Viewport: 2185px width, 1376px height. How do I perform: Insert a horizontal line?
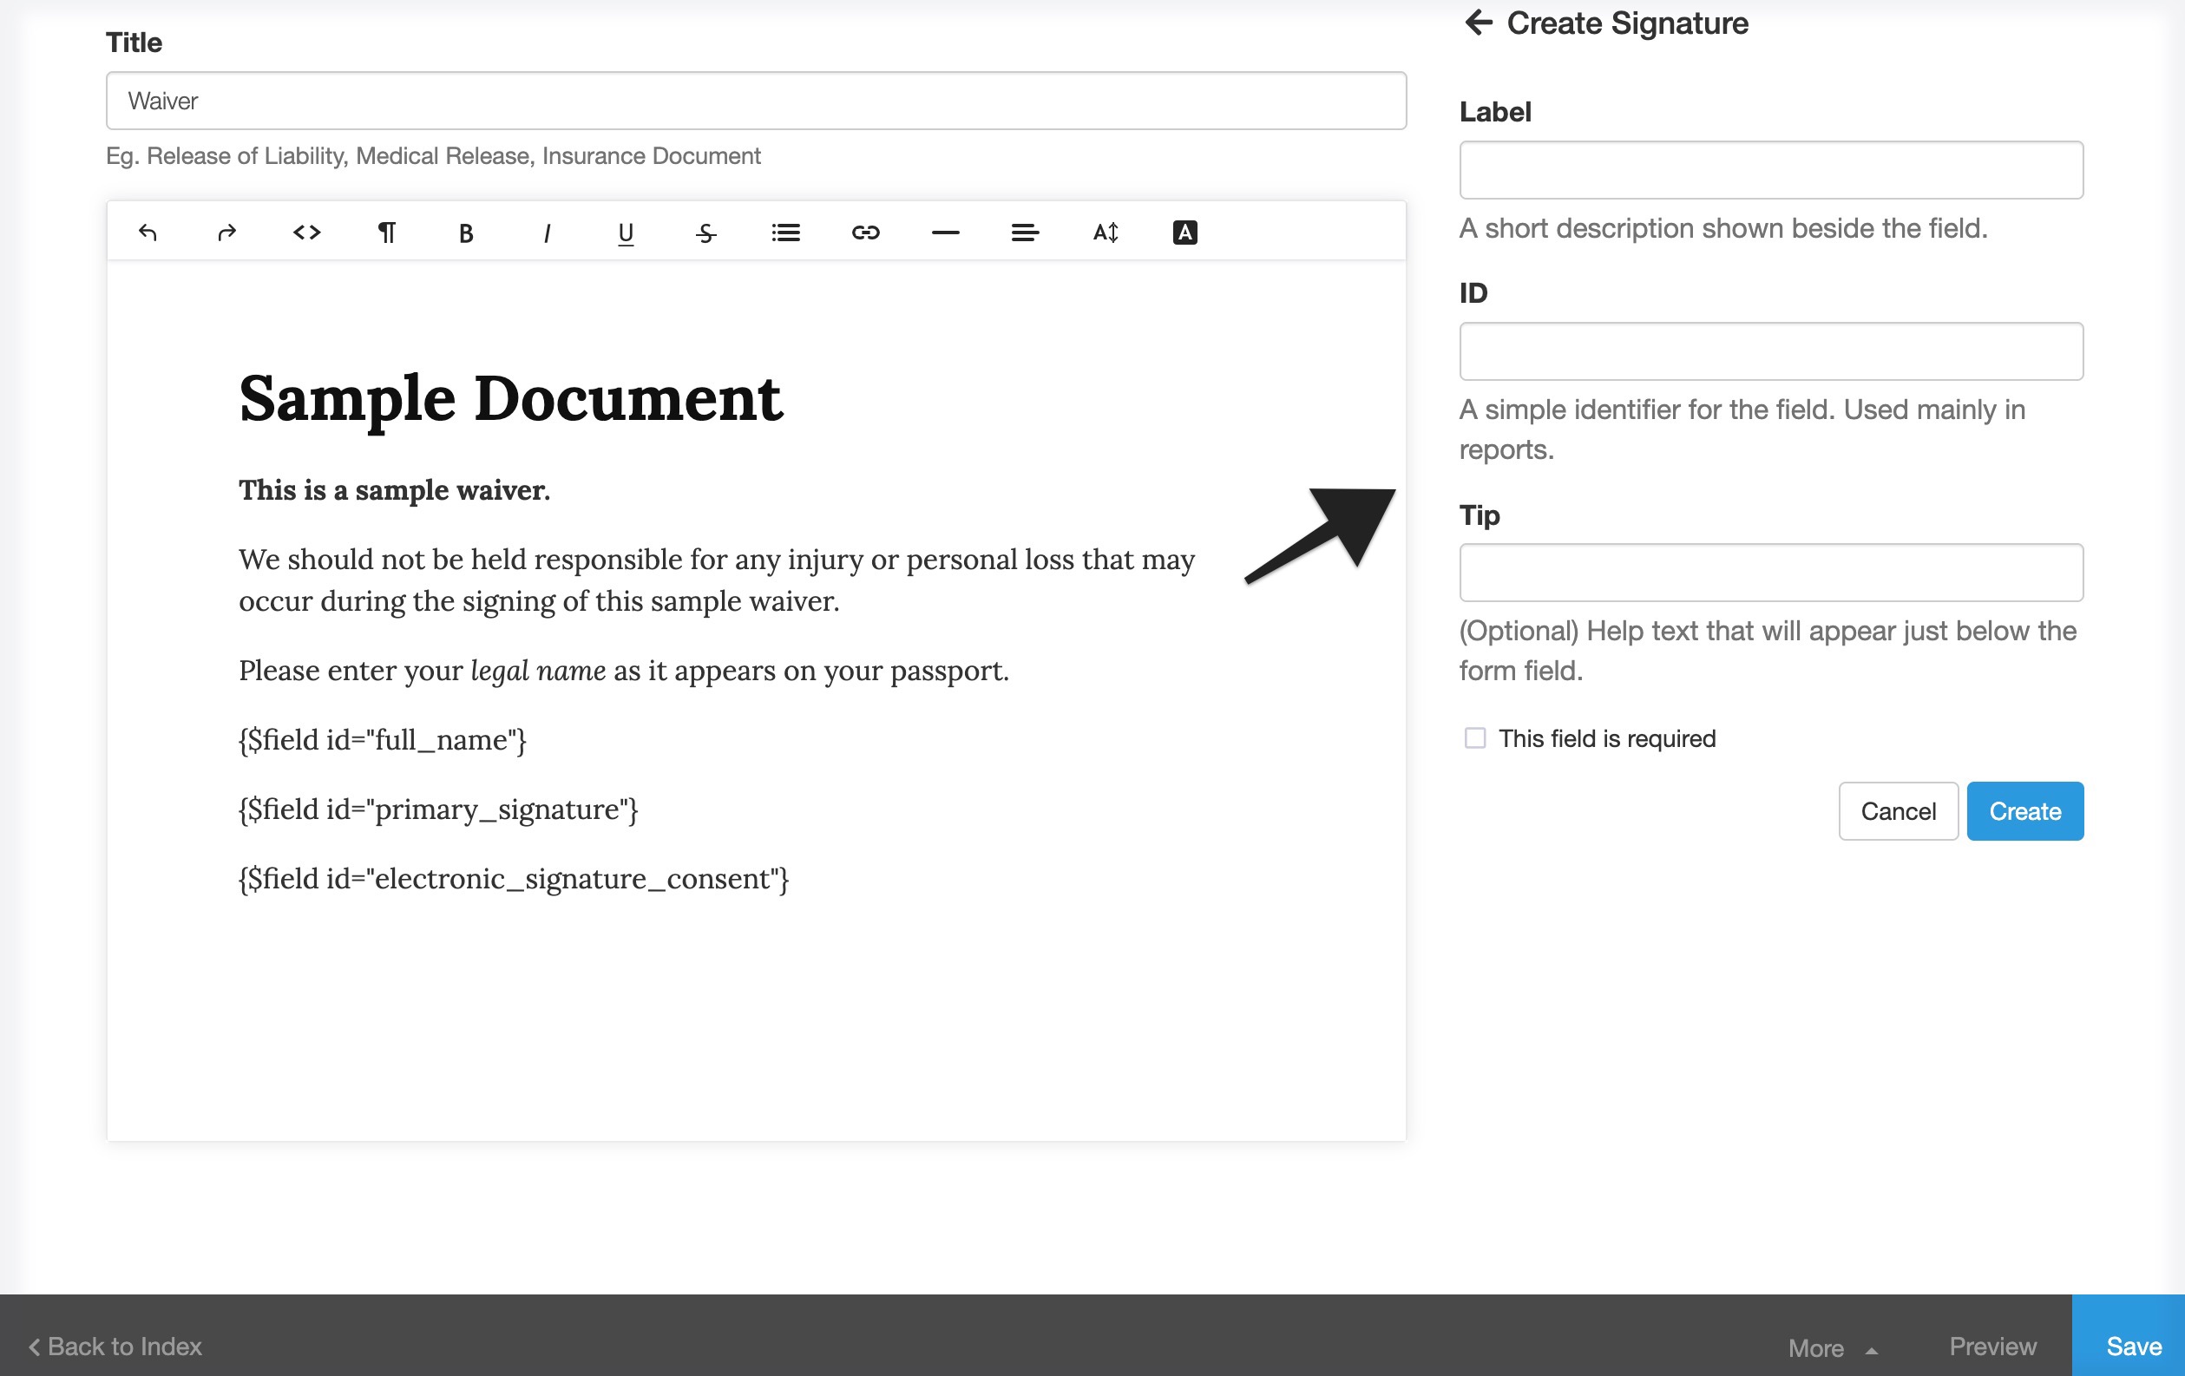pyautogui.click(x=946, y=233)
